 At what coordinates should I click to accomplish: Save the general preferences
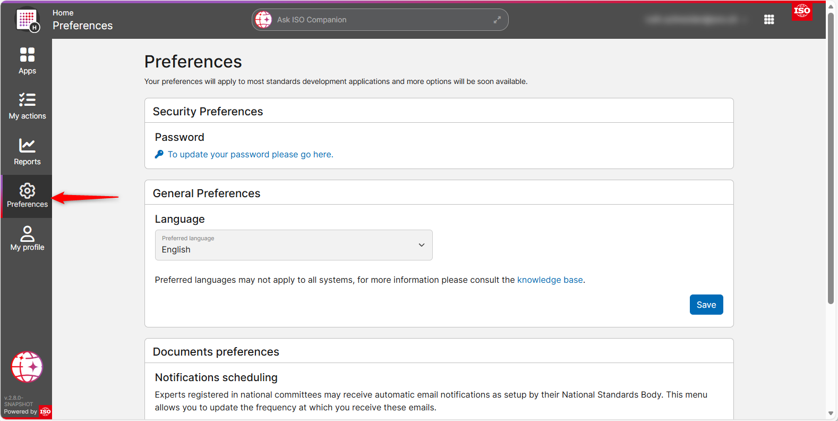pos(706,305)
